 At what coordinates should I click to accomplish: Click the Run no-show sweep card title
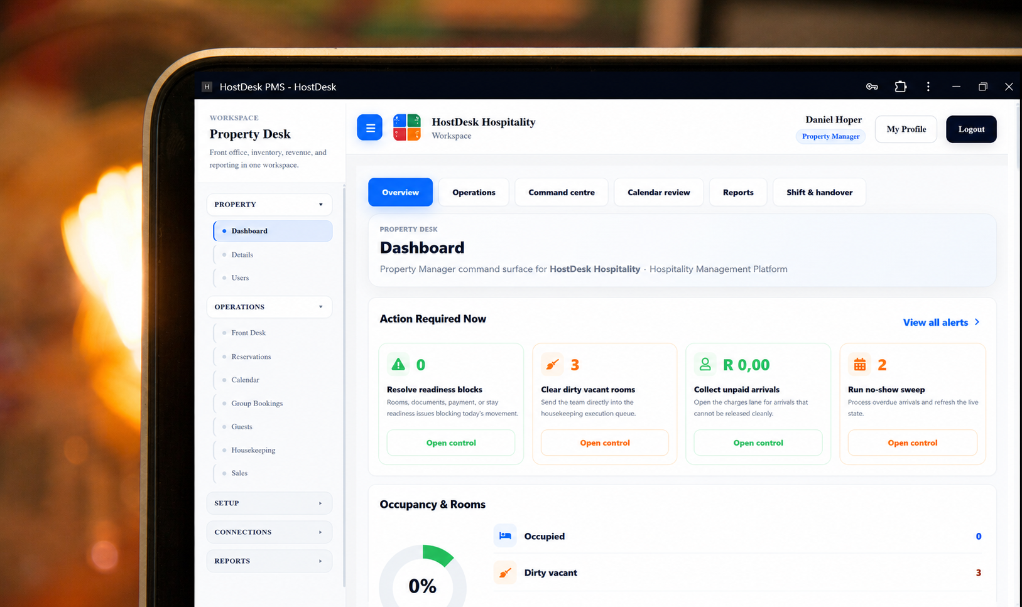click(x=886, y=390)
